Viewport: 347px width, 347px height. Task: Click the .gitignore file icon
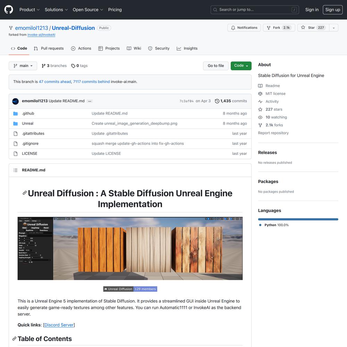(16, 144)
